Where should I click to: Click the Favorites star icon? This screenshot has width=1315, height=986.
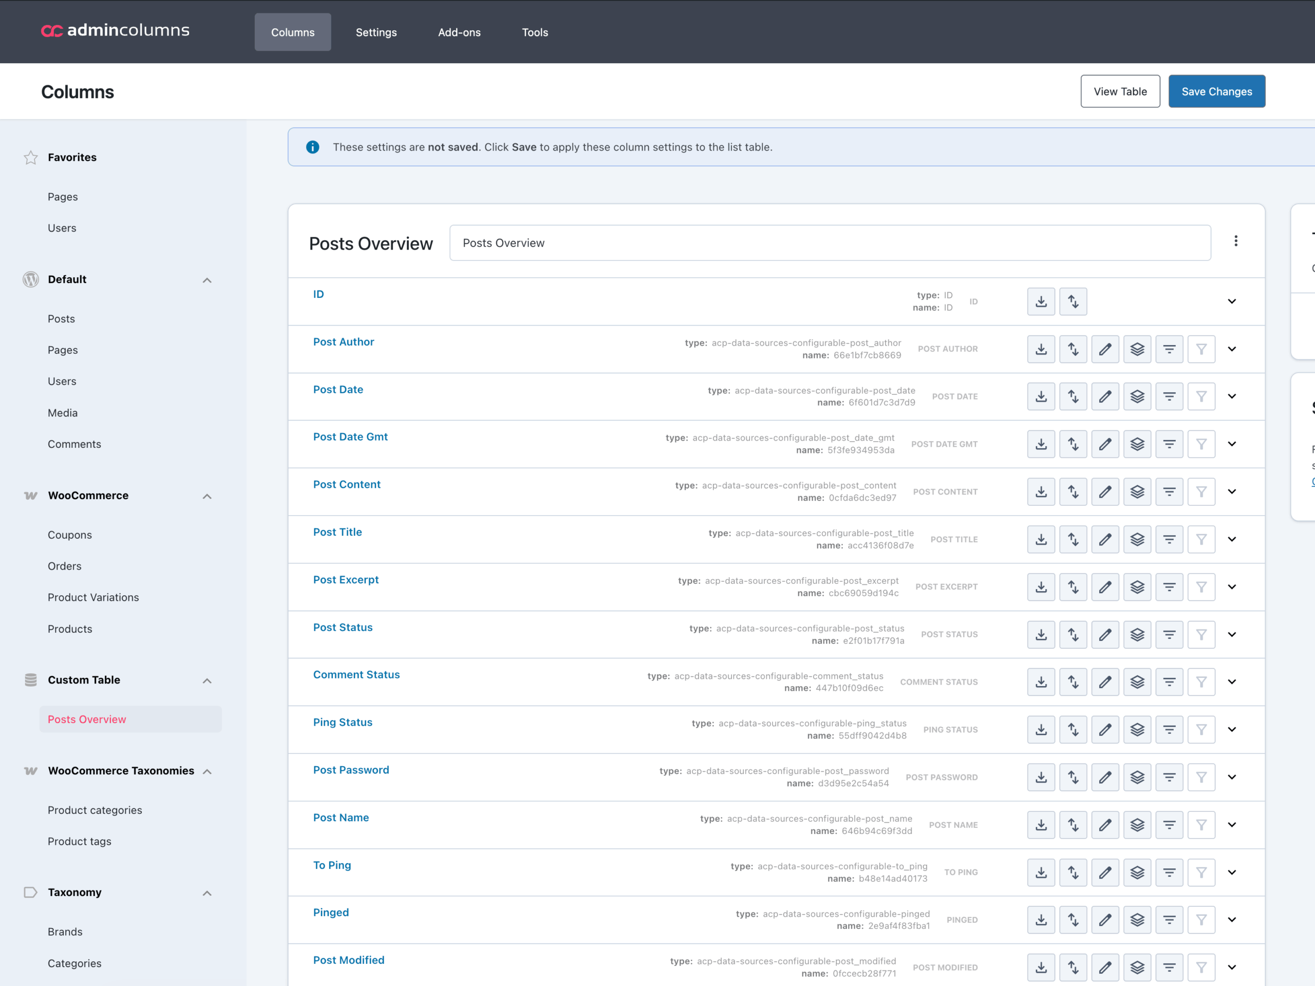coord(31,158)
